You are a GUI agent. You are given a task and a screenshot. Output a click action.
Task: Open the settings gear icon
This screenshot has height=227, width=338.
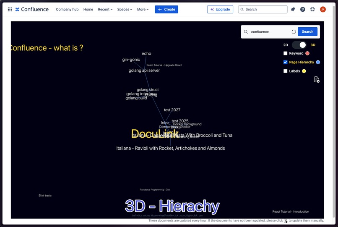pos(312,9)
